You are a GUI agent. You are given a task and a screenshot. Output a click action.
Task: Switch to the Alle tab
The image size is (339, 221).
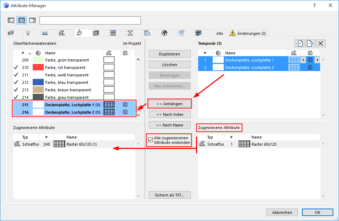pyautogui.click(x=219, y=33)
